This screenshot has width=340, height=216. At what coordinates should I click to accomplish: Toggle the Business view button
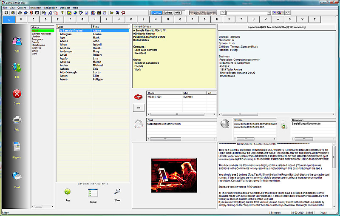tap(167, 13)
